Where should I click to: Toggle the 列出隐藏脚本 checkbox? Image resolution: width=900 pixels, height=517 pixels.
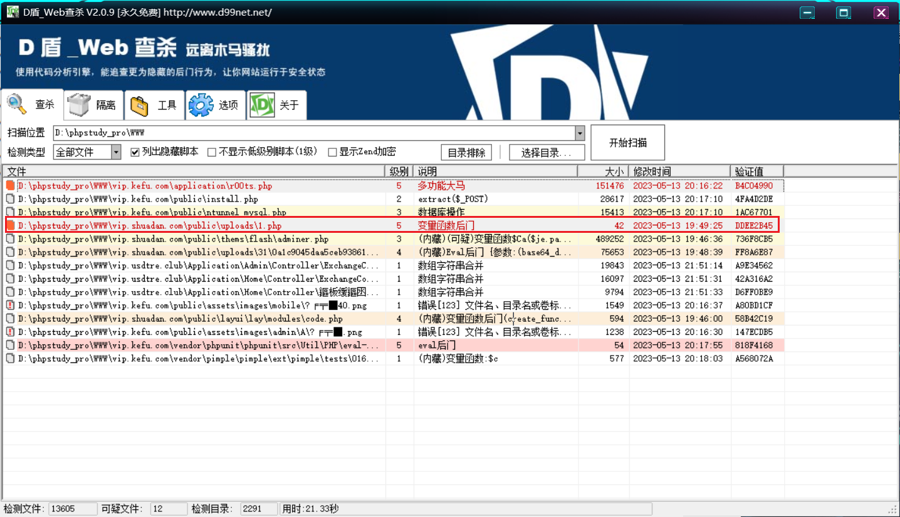[x=135, y=152]
